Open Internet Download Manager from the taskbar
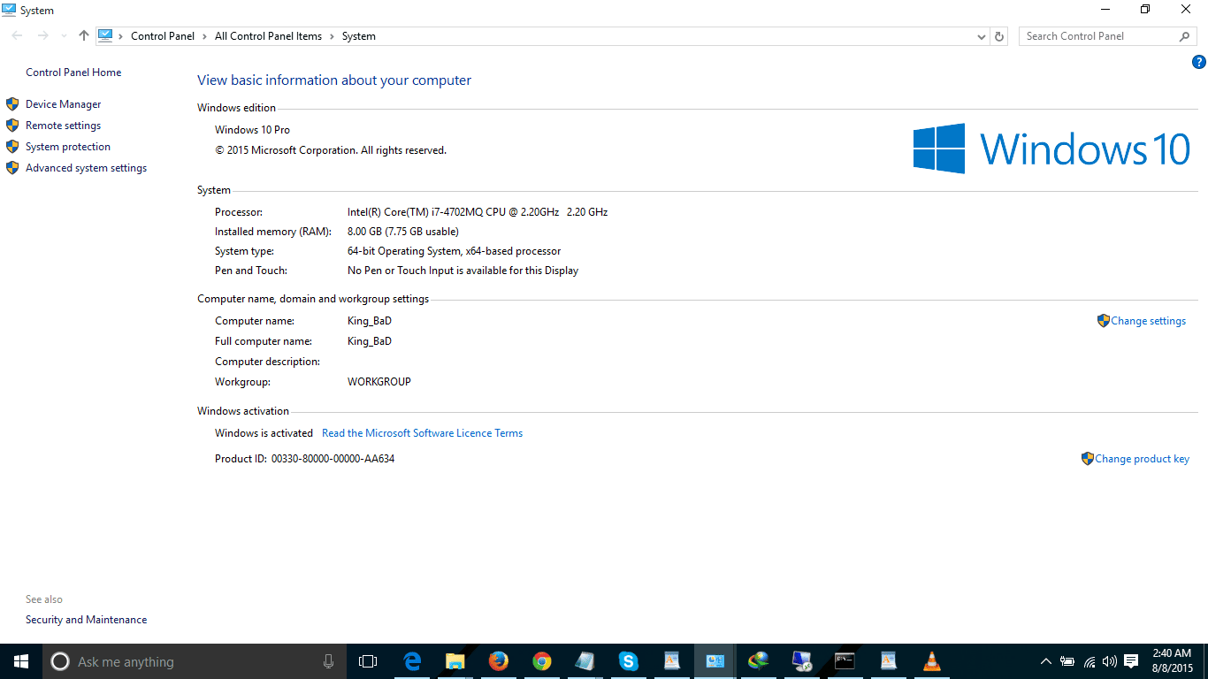 tap(759, 661)
